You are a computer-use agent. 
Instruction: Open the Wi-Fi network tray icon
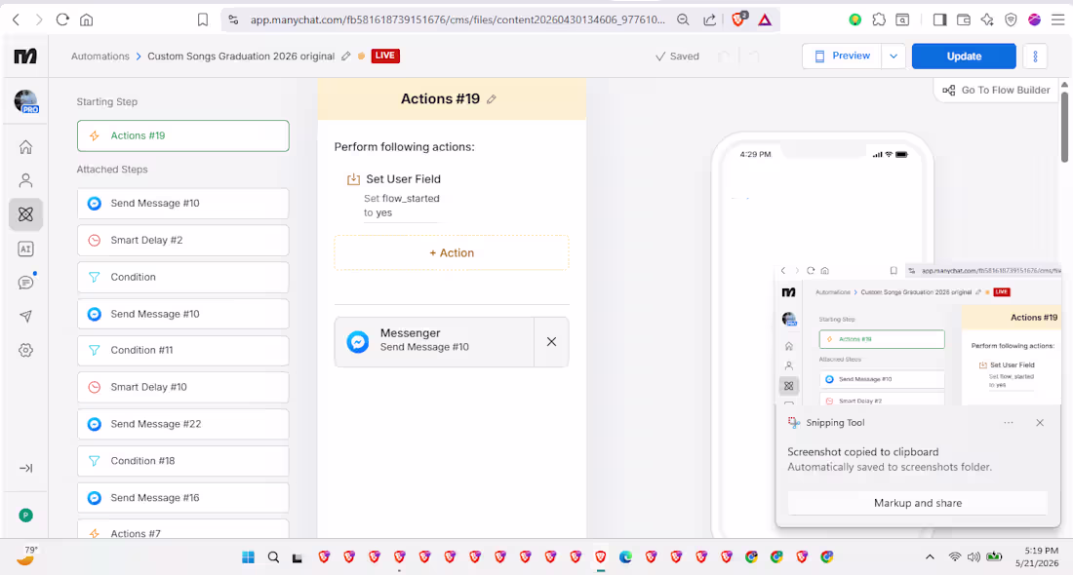(x=954, y=557)
